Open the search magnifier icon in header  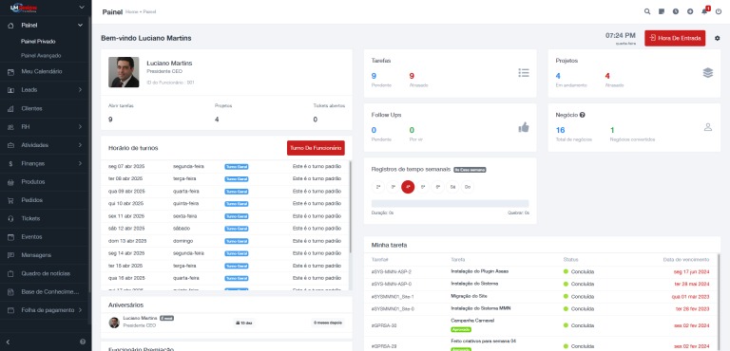click(647, 11)
